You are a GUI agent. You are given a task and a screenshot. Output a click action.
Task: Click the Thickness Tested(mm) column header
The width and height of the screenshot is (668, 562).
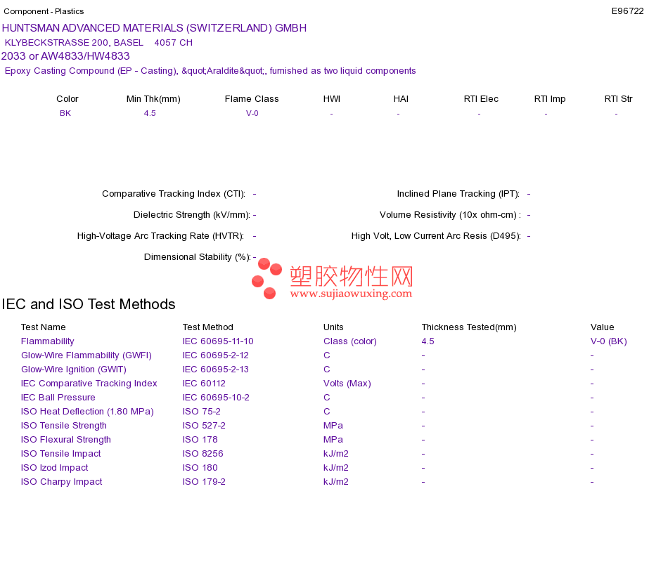point(469,327)
